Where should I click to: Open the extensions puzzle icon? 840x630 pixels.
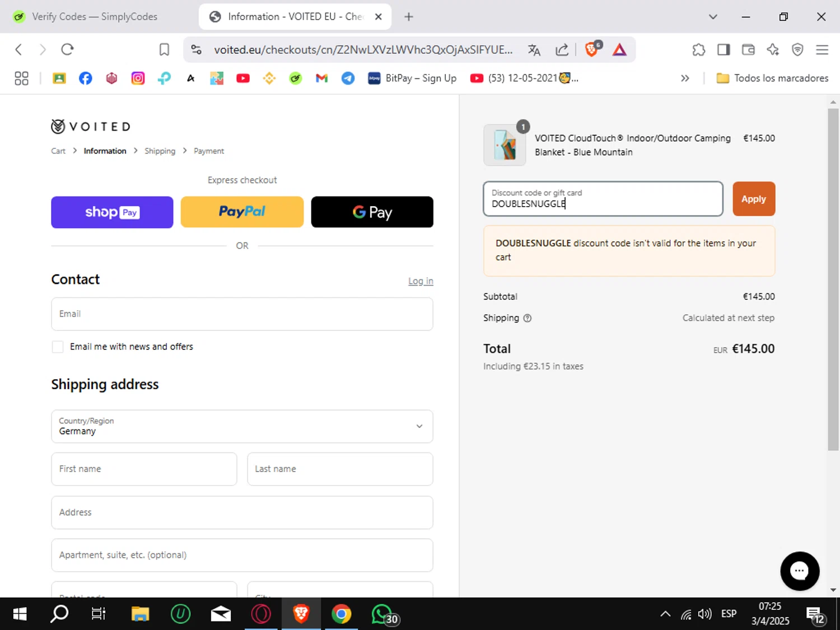[x=698, y=50]
